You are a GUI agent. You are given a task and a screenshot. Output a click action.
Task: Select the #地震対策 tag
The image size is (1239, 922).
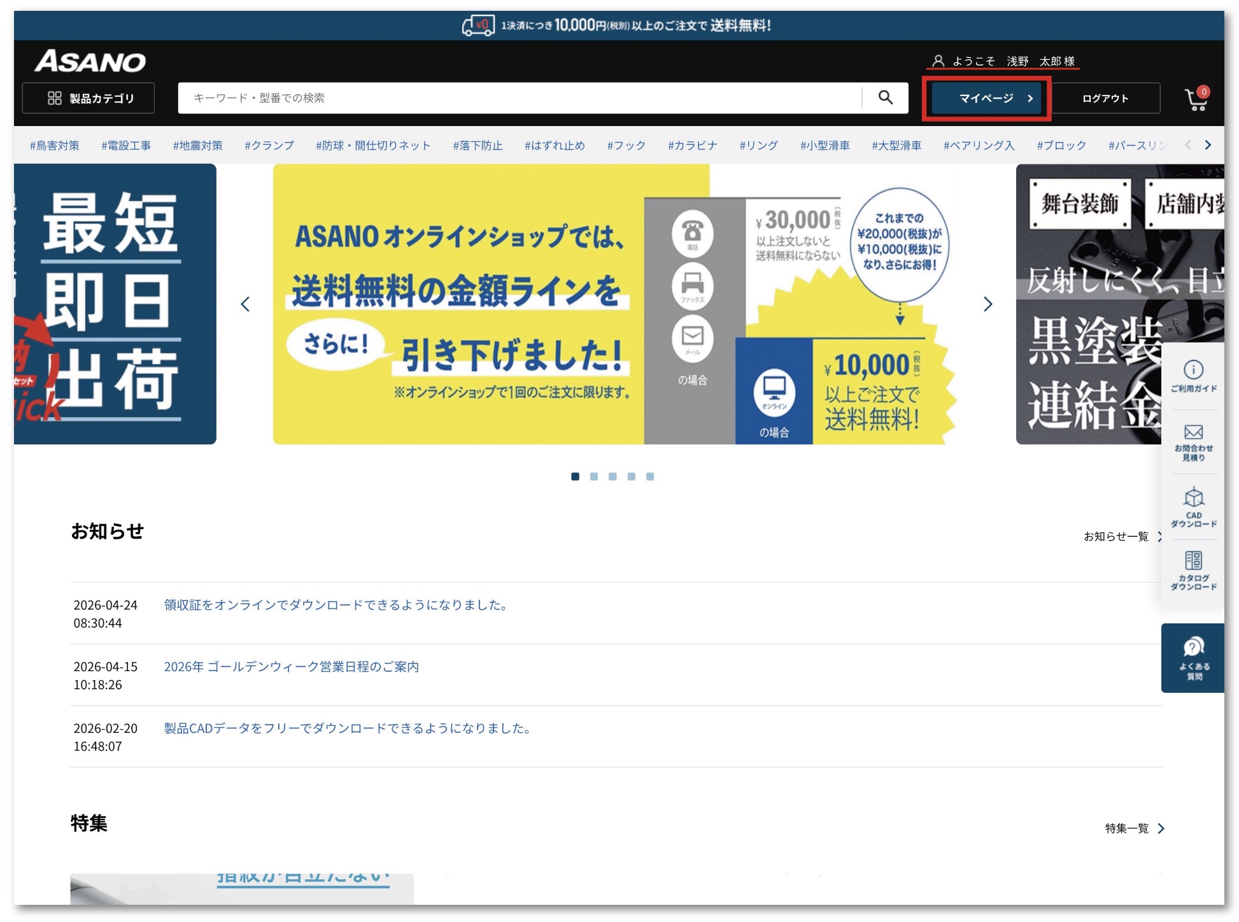(198, 145)
